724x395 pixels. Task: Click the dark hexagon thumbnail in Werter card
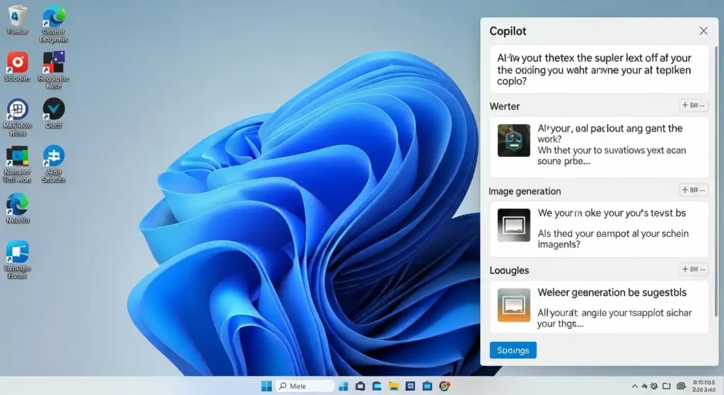click(x=514, y=141)
